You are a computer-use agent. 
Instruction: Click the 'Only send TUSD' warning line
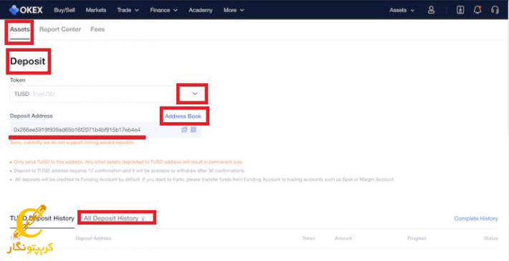point(128,162)
